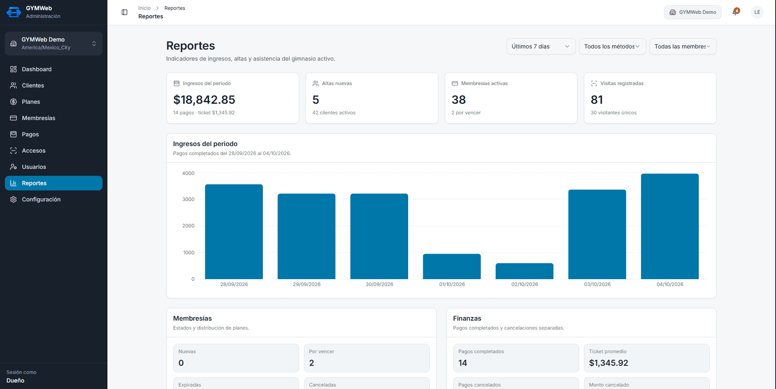Click the Dueño session label

pyautogui.click(x=15, y=380)
